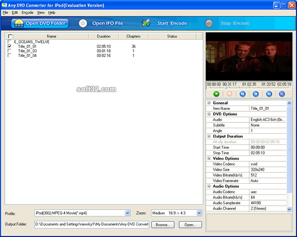Collapse the Video Options section
297x237 pixels.
pos(209,158)
